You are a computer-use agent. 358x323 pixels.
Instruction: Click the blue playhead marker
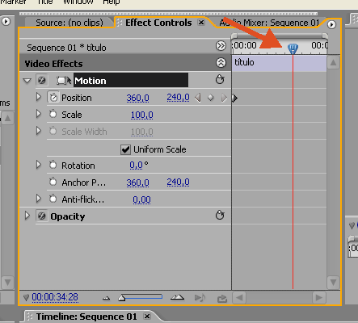(293, 48)
